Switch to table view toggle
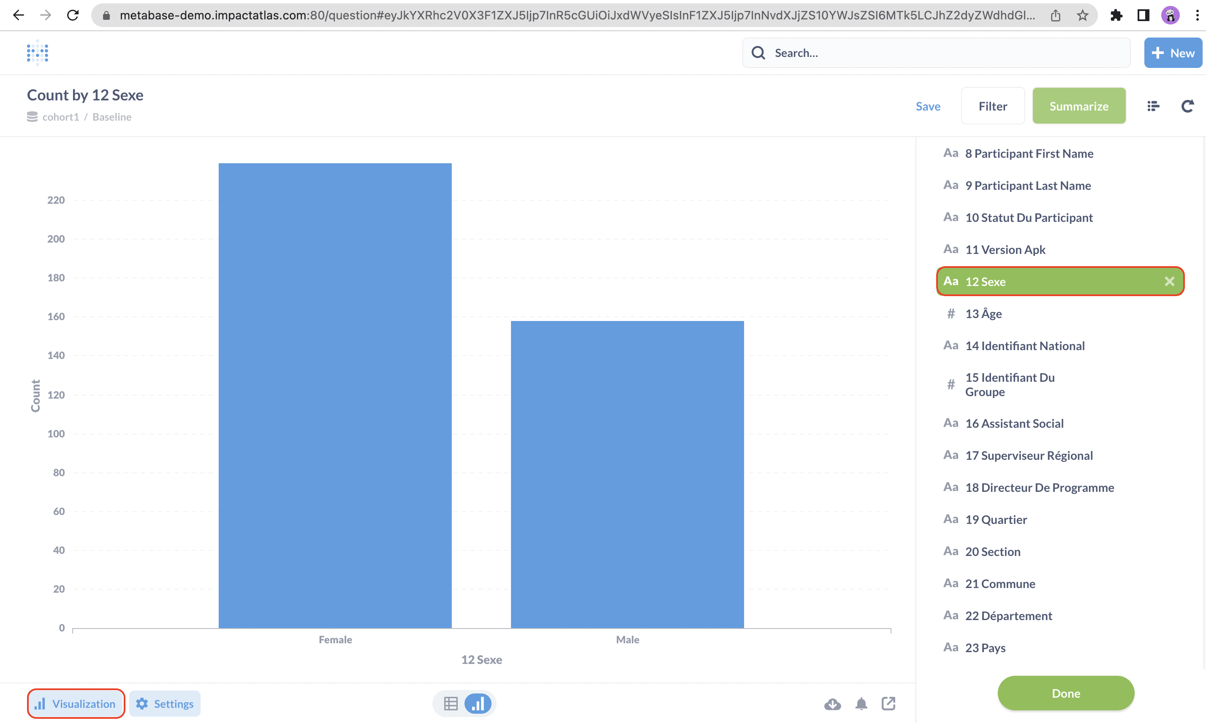The image size is (1206, 723). (x=451, y=704)
